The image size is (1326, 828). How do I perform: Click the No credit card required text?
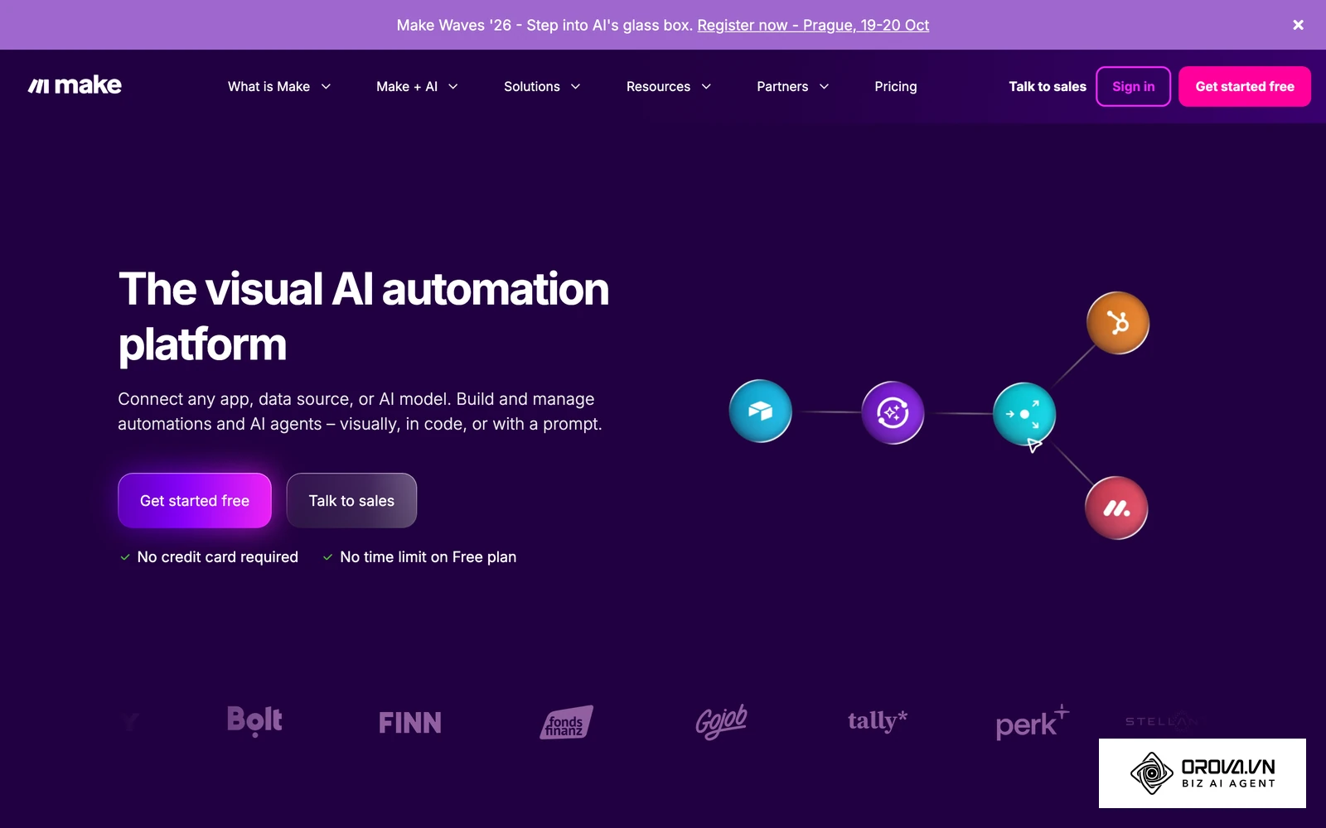click(217, 557)
